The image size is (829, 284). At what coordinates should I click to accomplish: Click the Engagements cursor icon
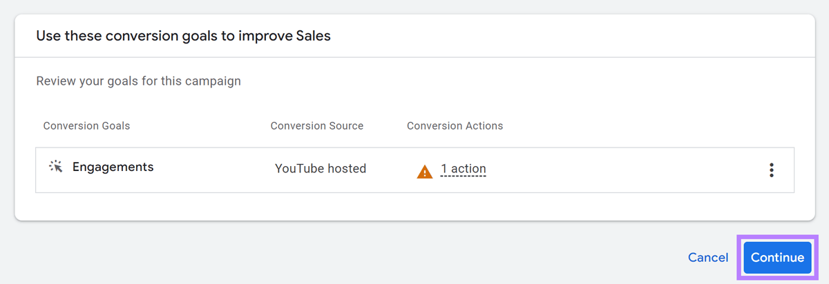coord(56,167)
